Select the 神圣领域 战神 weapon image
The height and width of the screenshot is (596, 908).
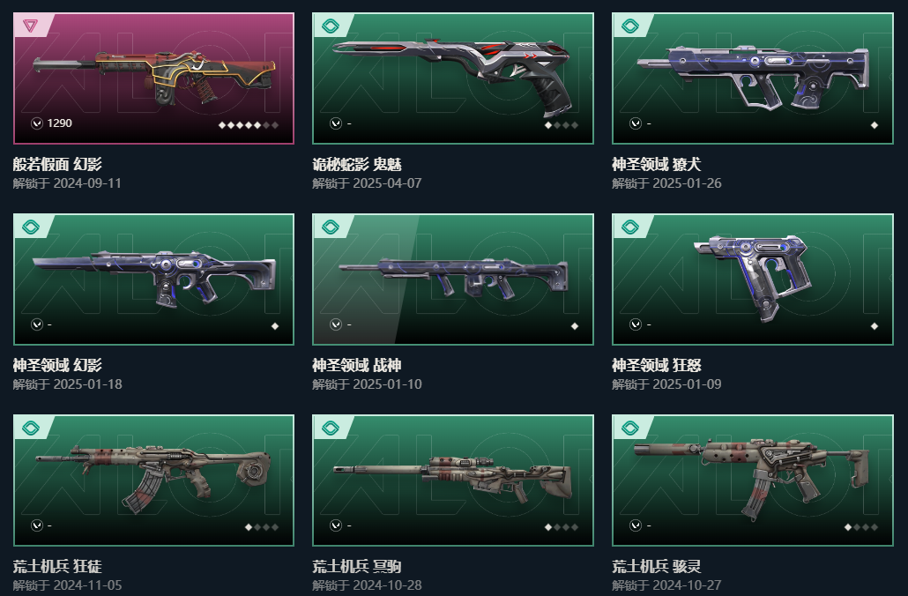coord(453,278)
